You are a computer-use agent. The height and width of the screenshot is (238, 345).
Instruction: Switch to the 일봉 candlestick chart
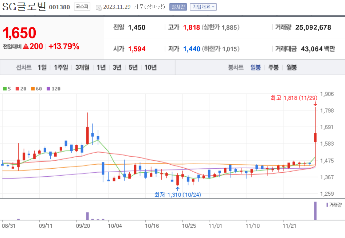pyautogui.click(x=255, y=68)
